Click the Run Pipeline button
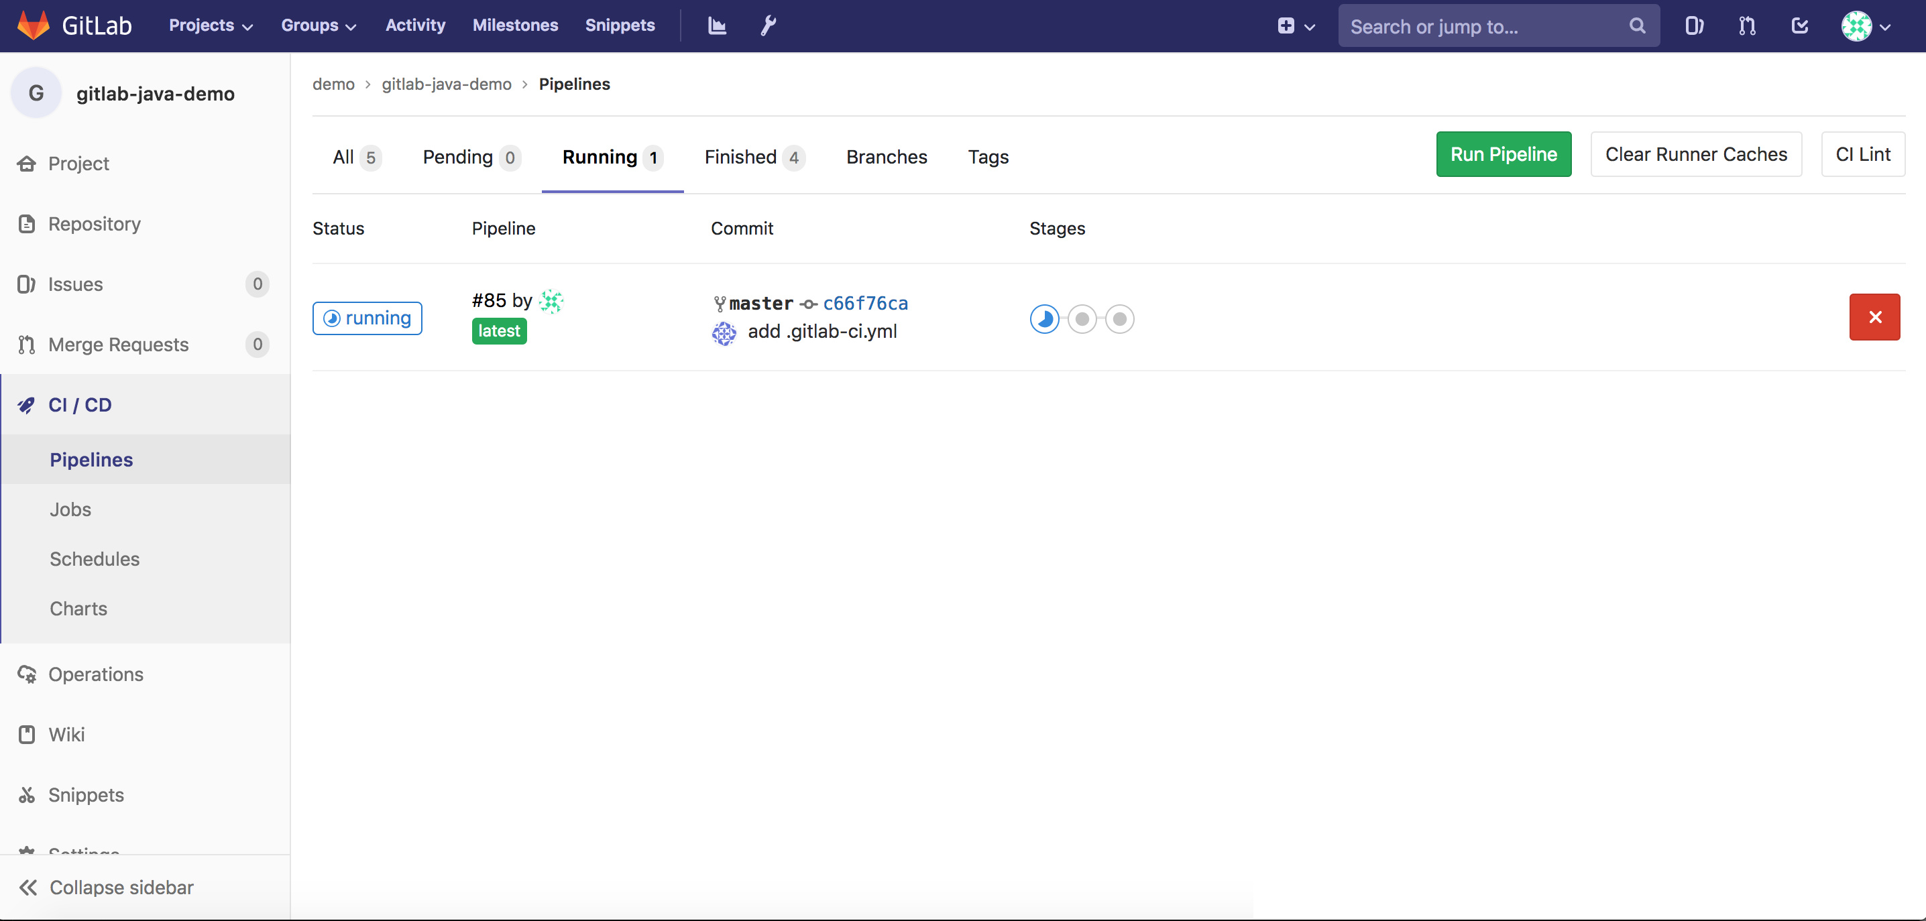Image resolution: width=1926 pixels, height=921 pixels. click(1504, 154)
